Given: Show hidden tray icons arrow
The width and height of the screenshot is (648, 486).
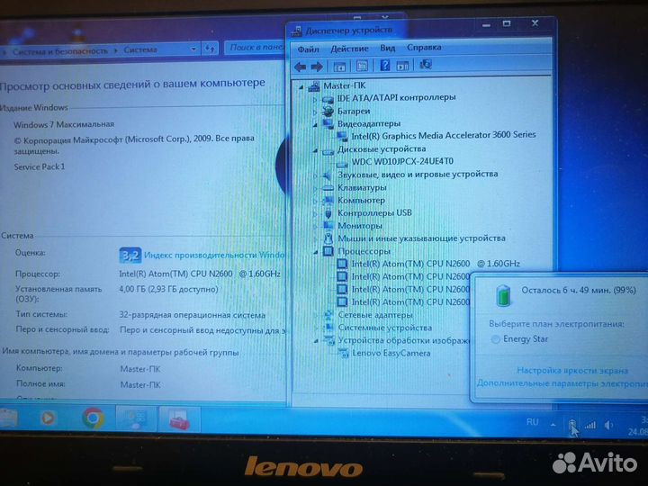Looking at the screenshot, I should pyautogui.click(x=553, y=425).
